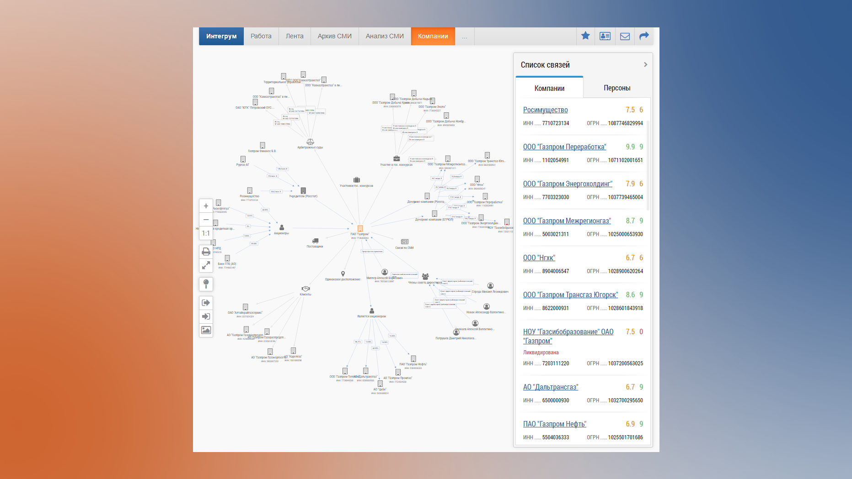Image resolution: width=852 pixels, height=479 pixels.
Task: Open the Архив СМИ tab
Action: pos(334,37)
